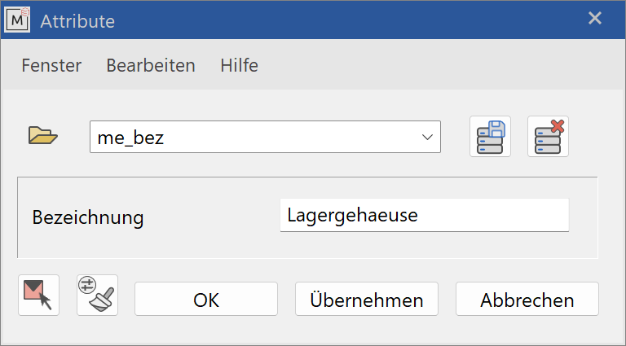This screenshot has height=346, width=626.
Task: Click the open folder icon beside me_bez
Action: pos(43,135)
